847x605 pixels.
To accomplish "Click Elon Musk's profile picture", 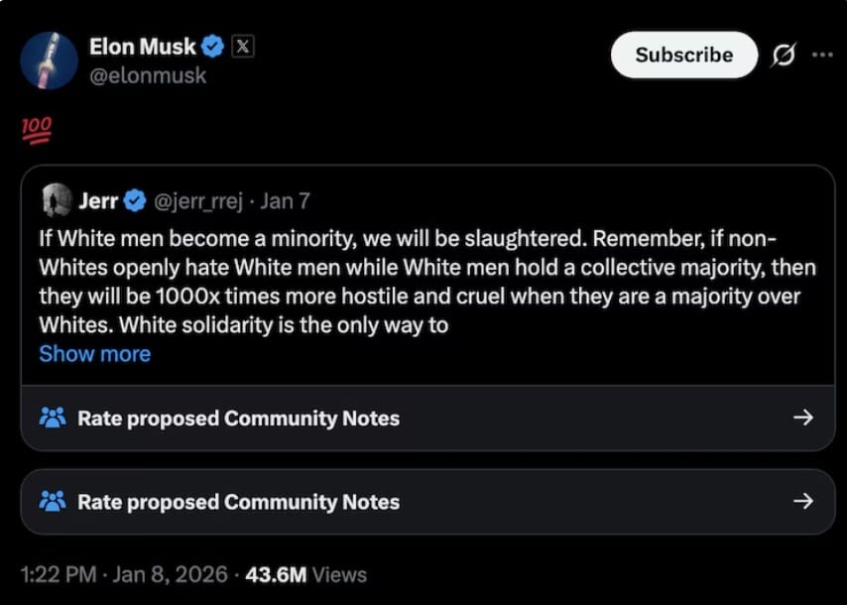I will [49, 60].
